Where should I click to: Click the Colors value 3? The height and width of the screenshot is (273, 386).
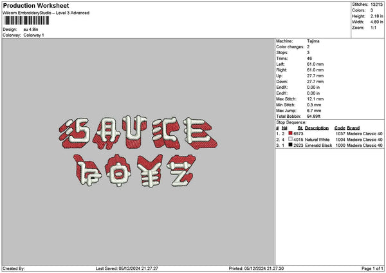click(x=372, y=10)
